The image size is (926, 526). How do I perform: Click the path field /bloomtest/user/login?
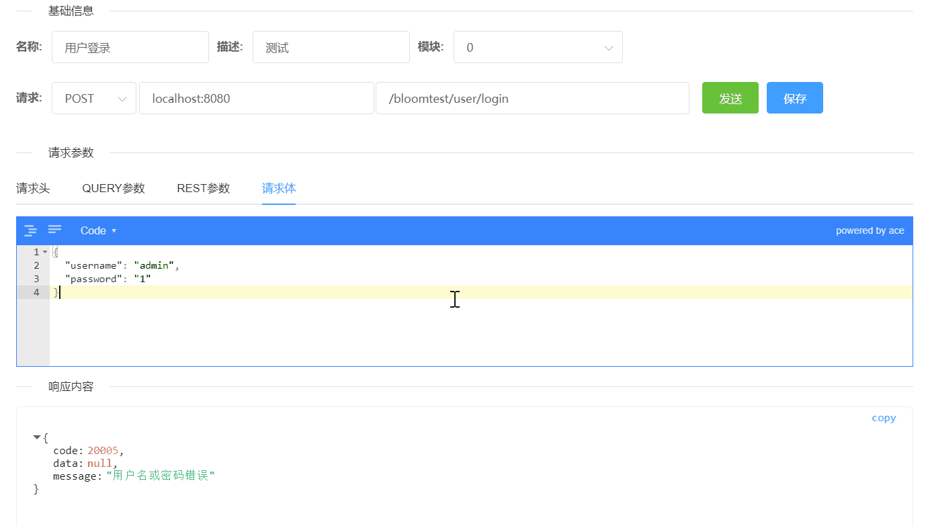click(532, 98)
